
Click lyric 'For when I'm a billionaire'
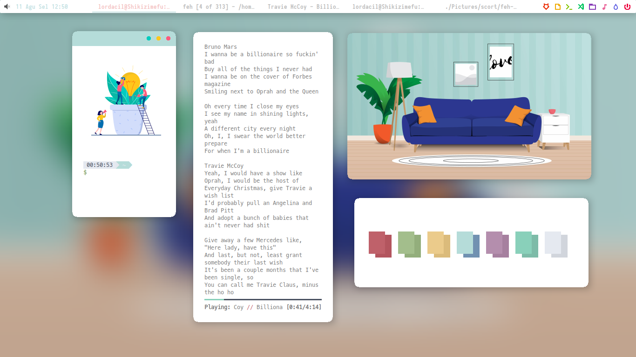point(247,151)
